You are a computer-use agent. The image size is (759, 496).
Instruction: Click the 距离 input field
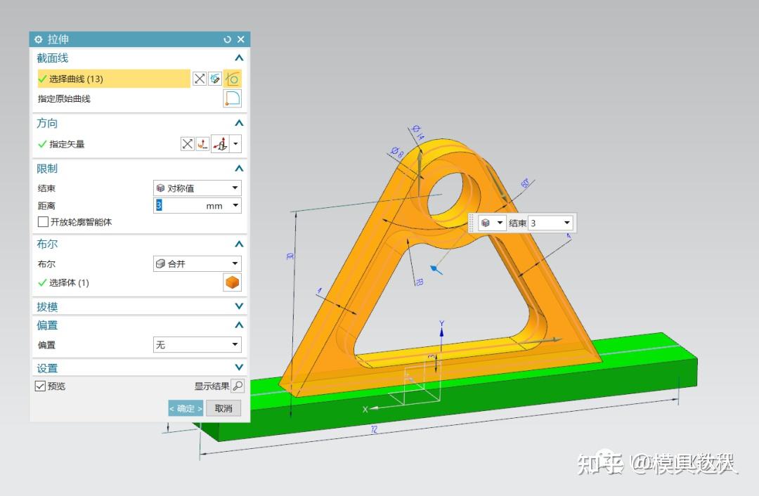click(191, 205)
